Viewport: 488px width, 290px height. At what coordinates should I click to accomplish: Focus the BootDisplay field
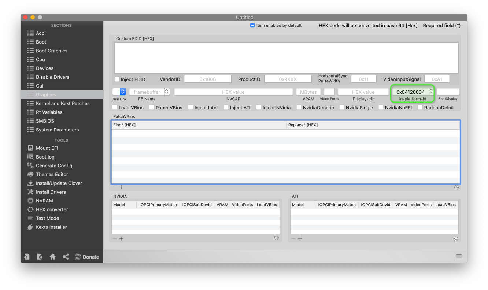(x=448, y=92)
